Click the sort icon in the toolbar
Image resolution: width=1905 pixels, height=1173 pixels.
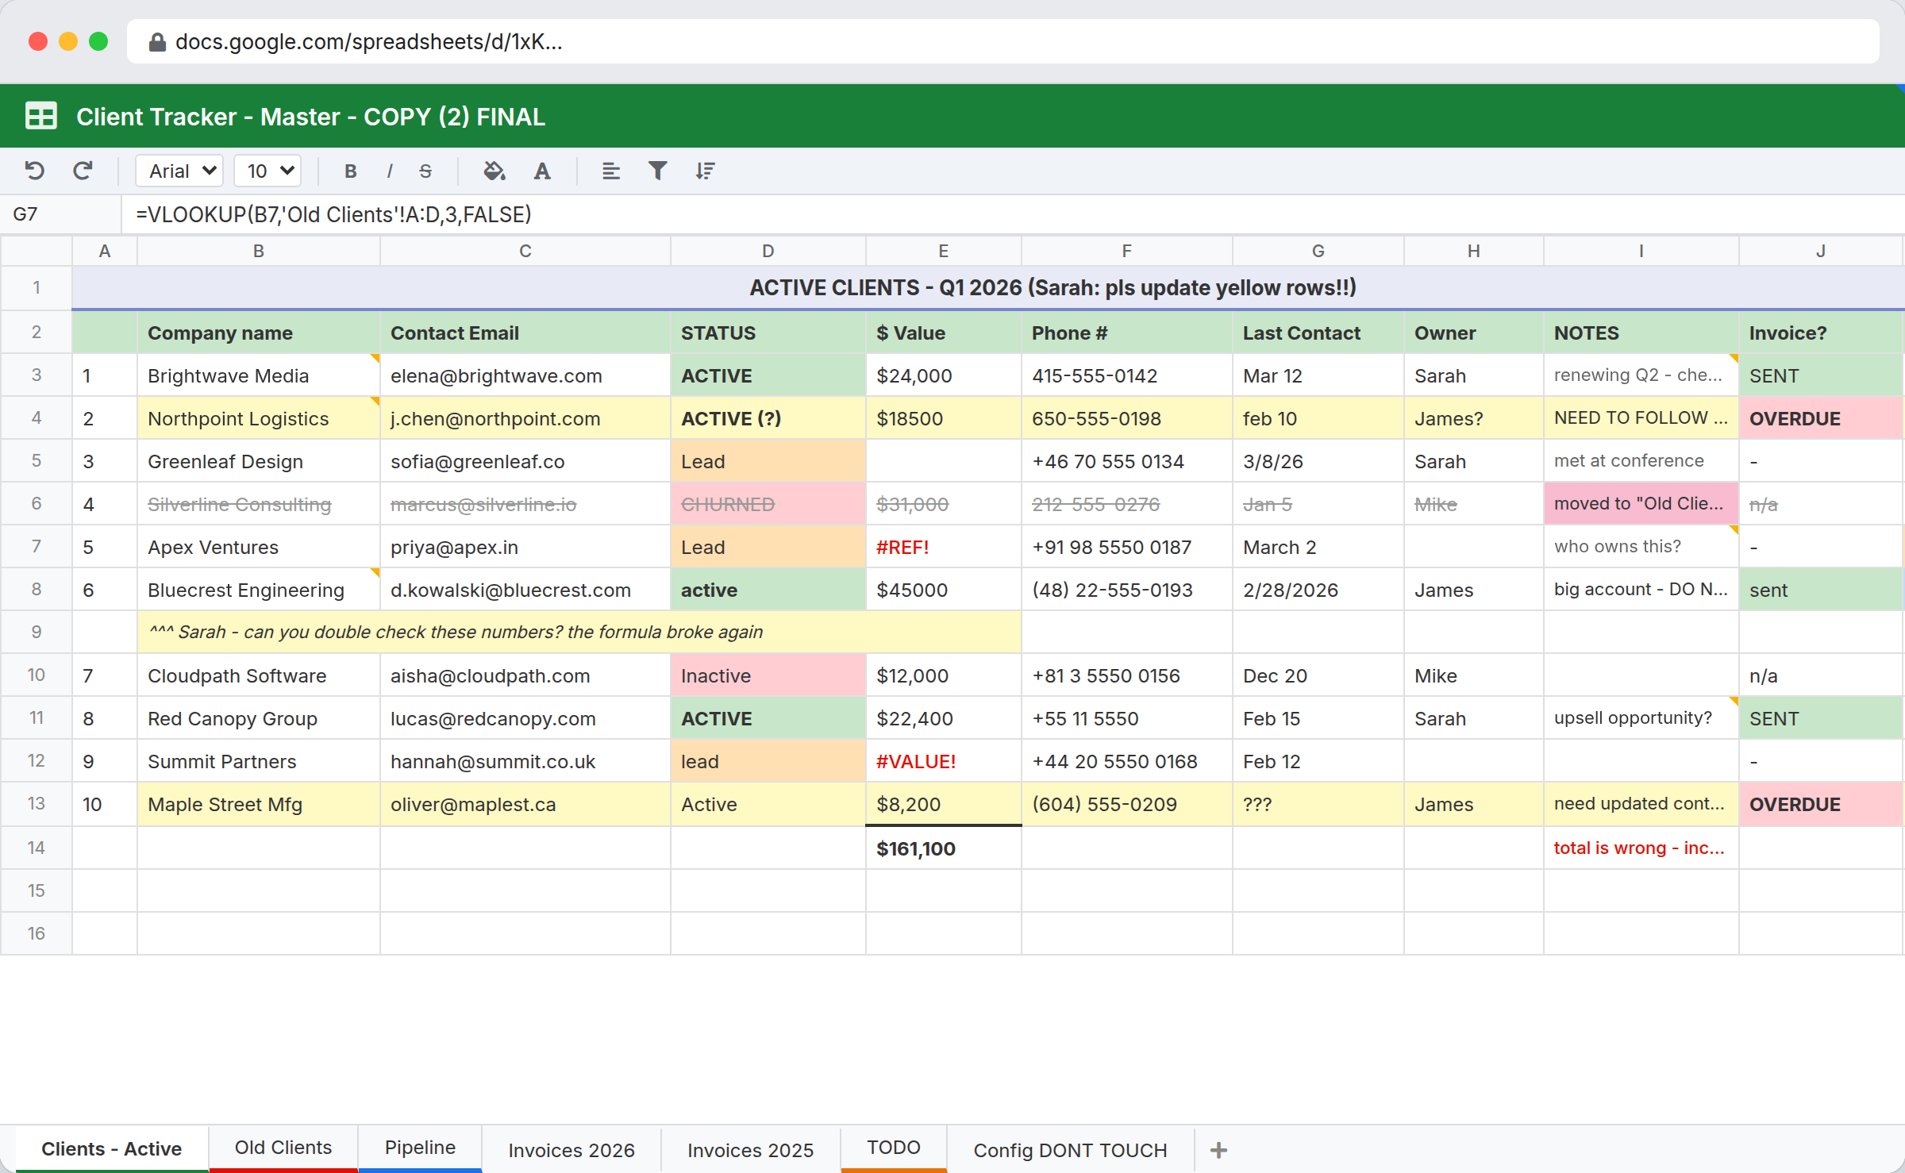(705, 171)
